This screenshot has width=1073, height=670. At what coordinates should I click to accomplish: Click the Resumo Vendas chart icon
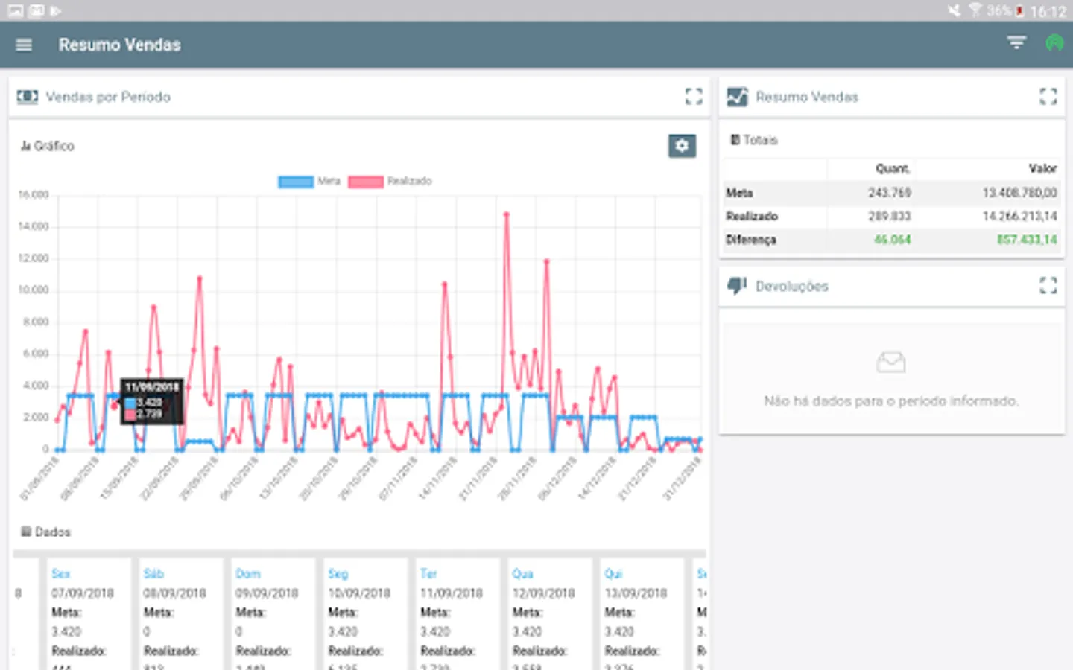click(x=737, y=97)
